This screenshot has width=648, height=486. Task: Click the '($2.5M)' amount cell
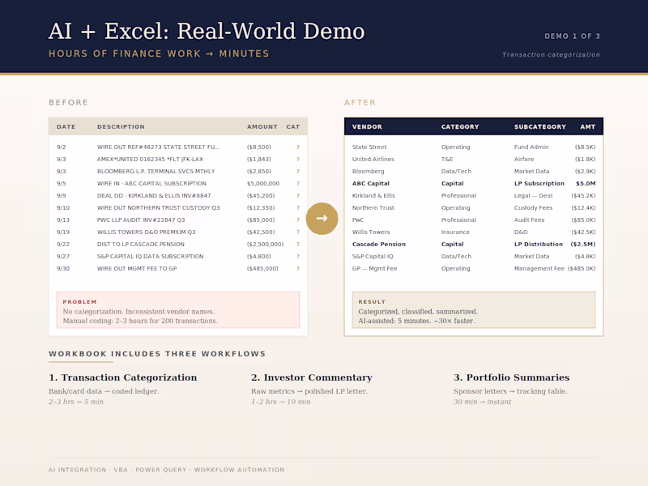point(583,245)
